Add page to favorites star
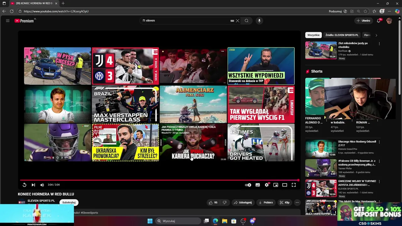This screenshot has width=402, height=226. 366,11
